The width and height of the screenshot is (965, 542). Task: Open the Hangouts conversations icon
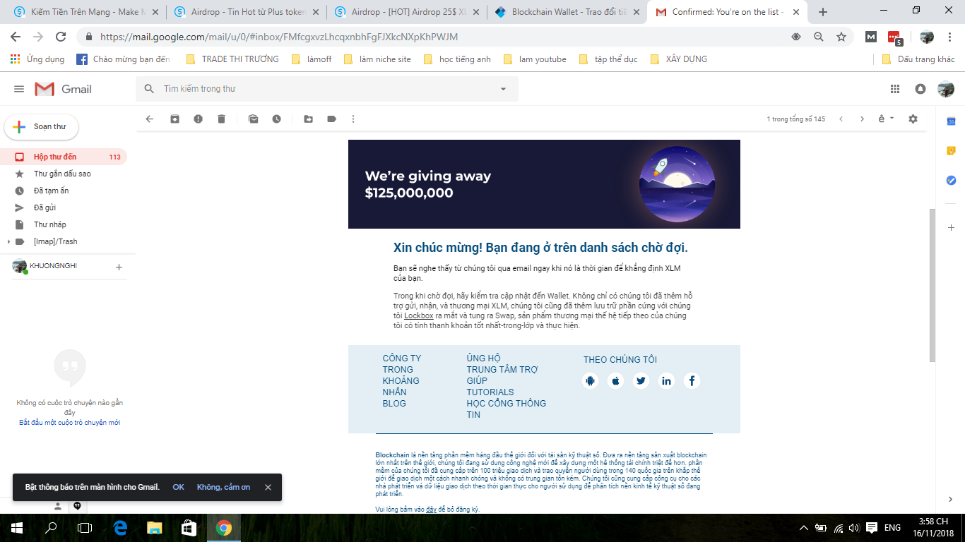(77, 506)
